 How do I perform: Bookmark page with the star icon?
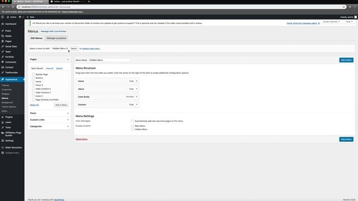[x=343, y=7]
